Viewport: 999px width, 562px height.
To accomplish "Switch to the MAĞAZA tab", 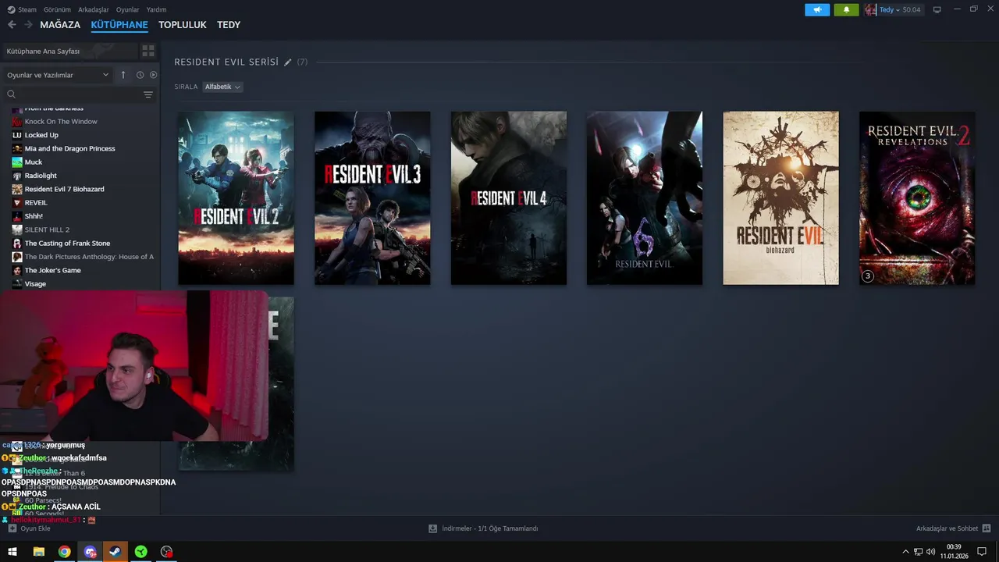I will coord(60,25).
